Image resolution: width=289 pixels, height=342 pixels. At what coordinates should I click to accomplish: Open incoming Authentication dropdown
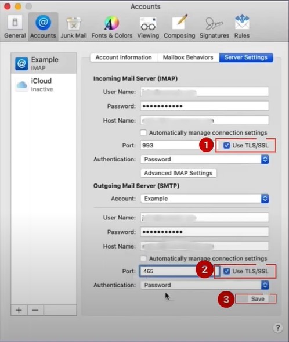(x=205, y=159)
